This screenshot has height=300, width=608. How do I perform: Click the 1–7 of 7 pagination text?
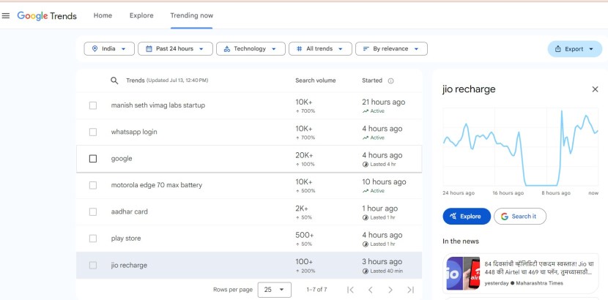point(316,290)
